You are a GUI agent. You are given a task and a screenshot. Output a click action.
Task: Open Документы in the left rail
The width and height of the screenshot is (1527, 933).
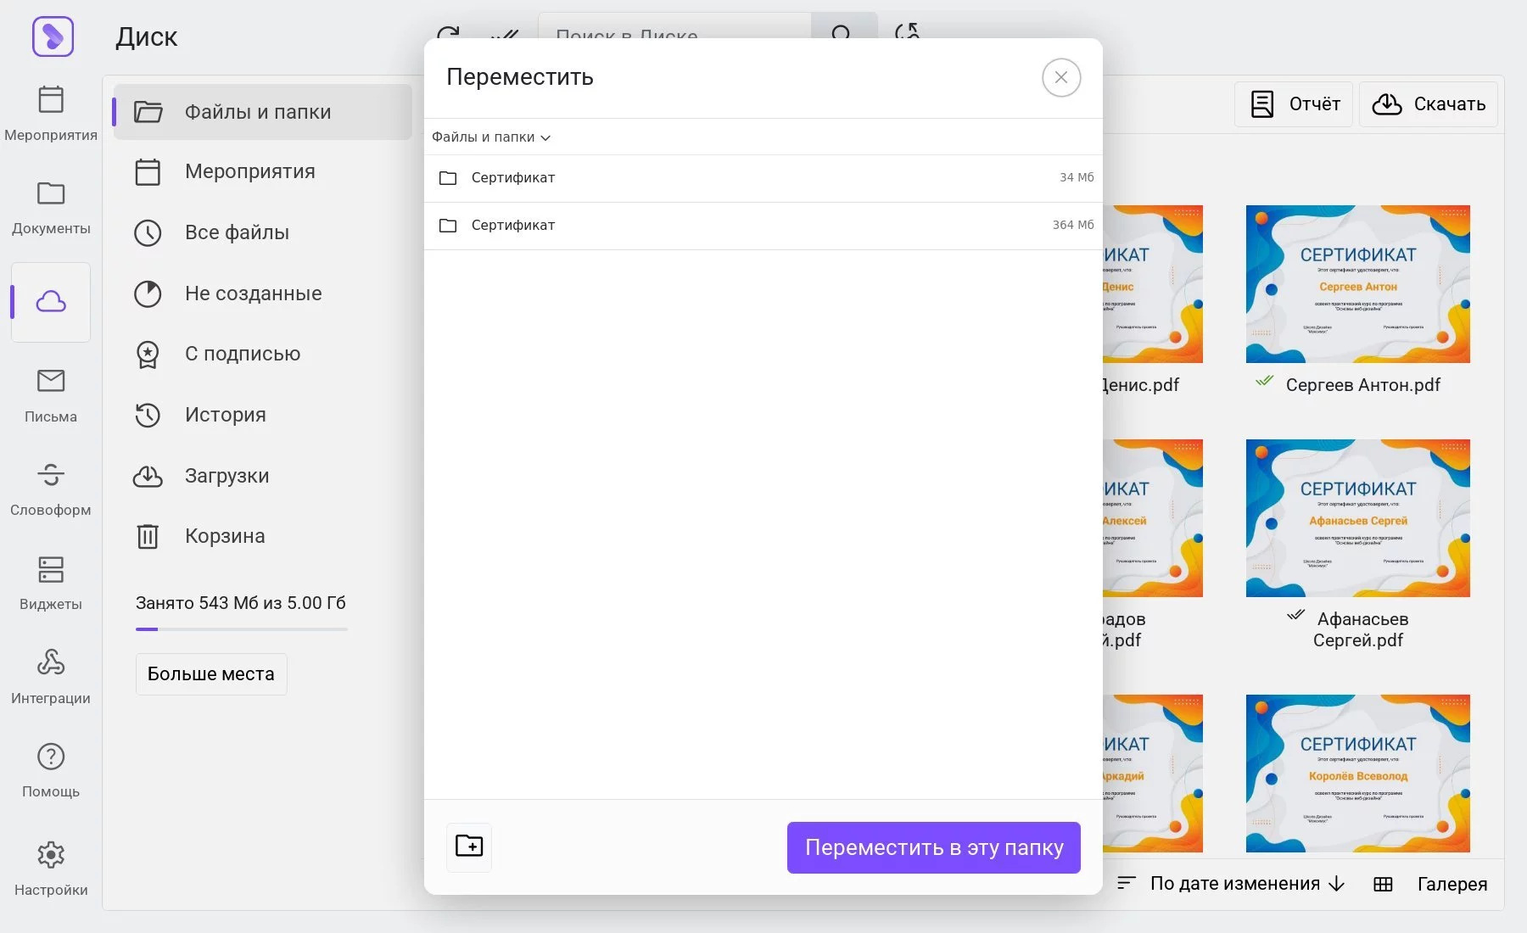(x=51, y=207)
